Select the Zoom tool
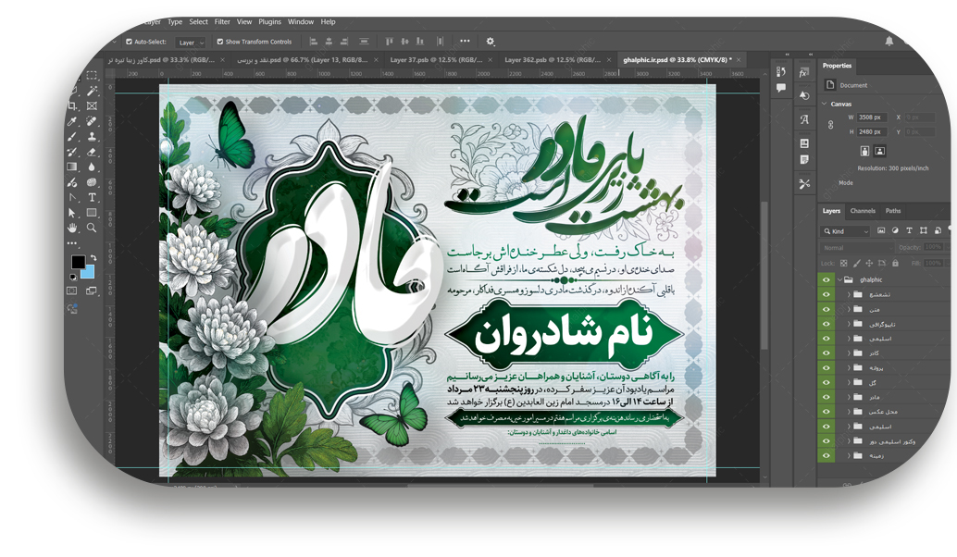The width and height of the screenshot is (957, 557). tap(92, 228)
